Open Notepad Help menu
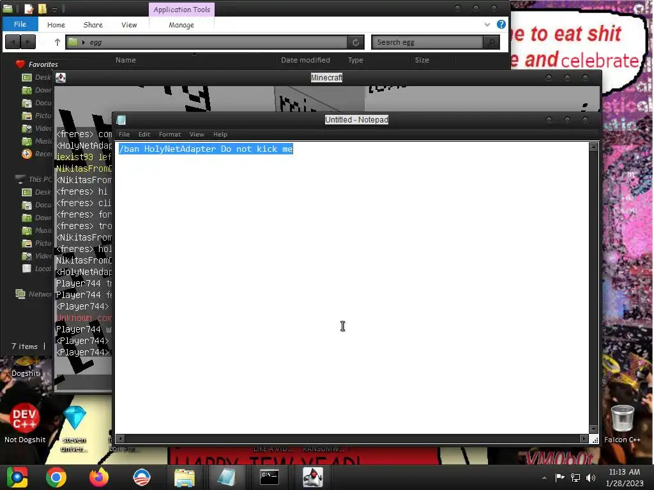Image resolution: width=654 pixels, height=490 pixels. (x=220, y=134)
